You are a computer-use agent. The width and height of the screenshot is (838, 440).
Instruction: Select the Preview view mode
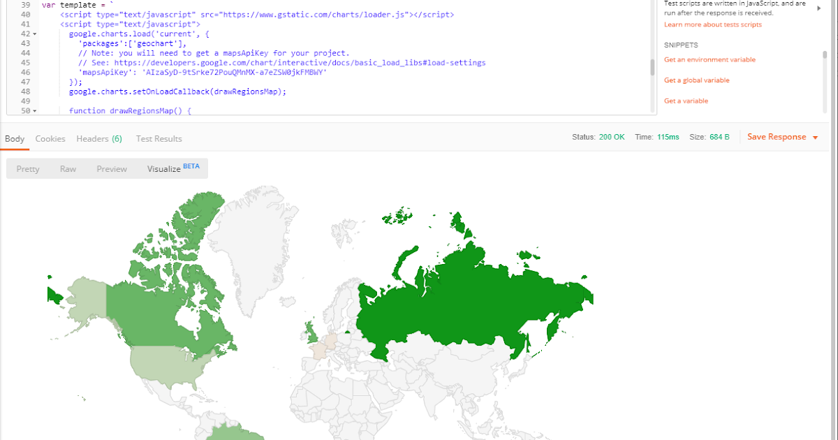(112, 169)
